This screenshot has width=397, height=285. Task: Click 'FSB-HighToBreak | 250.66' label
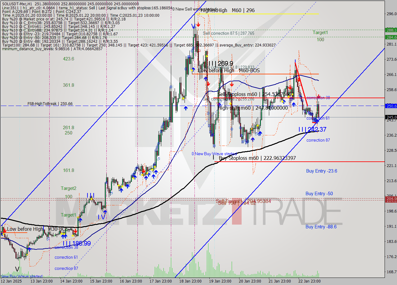tap(50, 104)
